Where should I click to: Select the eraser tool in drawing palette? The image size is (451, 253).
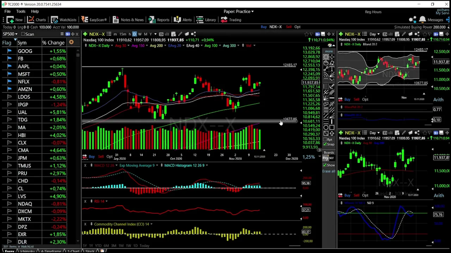332,63
